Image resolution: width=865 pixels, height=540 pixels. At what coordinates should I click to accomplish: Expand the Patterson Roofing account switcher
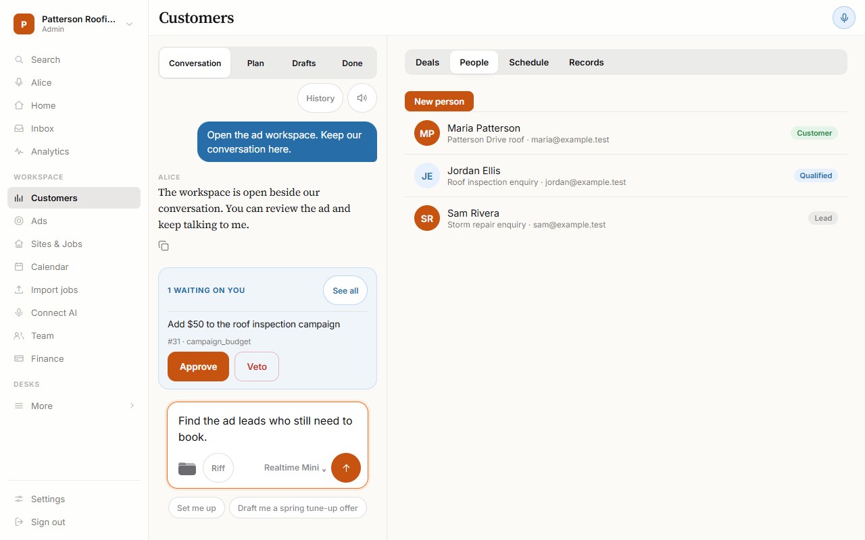pos(74,24)
